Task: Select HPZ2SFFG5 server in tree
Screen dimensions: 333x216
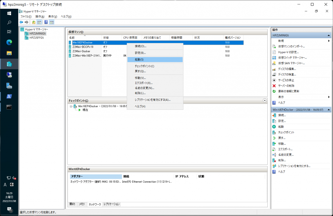Action: tap(36, 38)
